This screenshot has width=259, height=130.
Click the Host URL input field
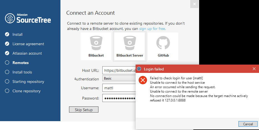coord(119,70)
